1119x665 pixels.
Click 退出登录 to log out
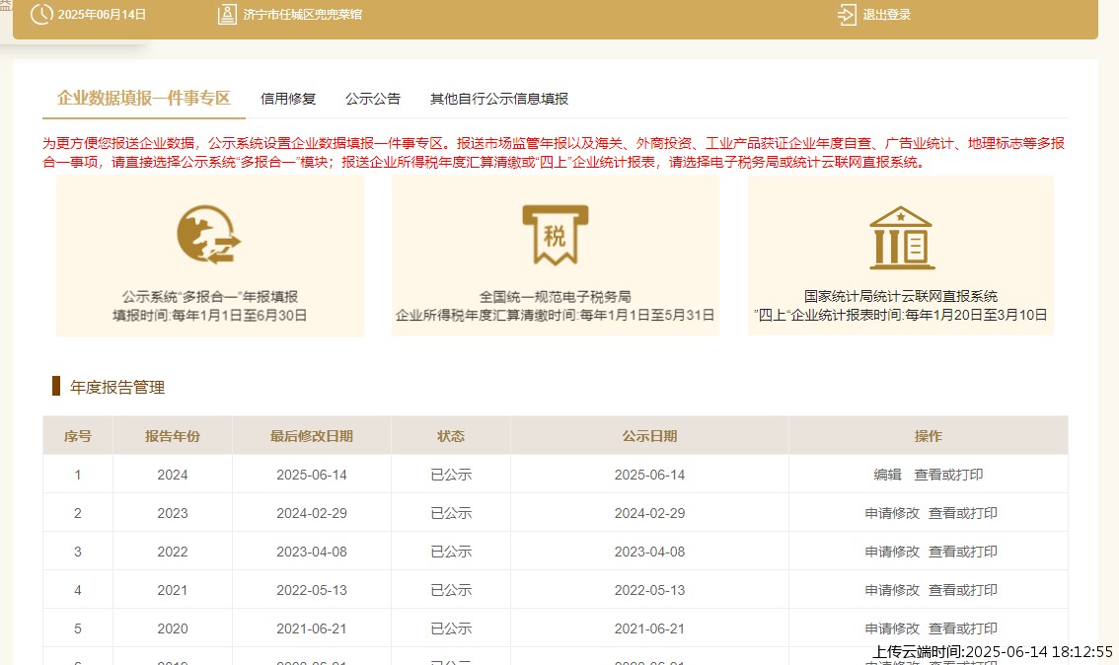886,14
